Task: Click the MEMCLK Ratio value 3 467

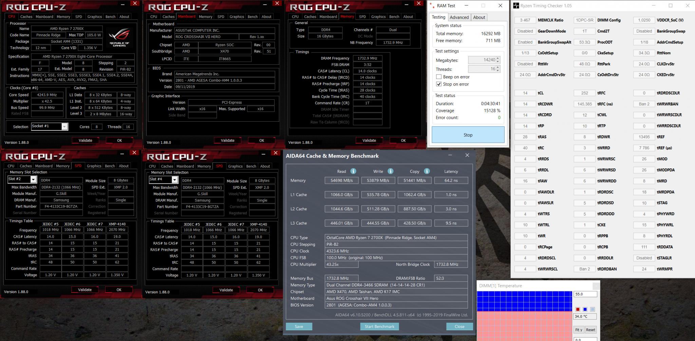Action: (525, 20)
